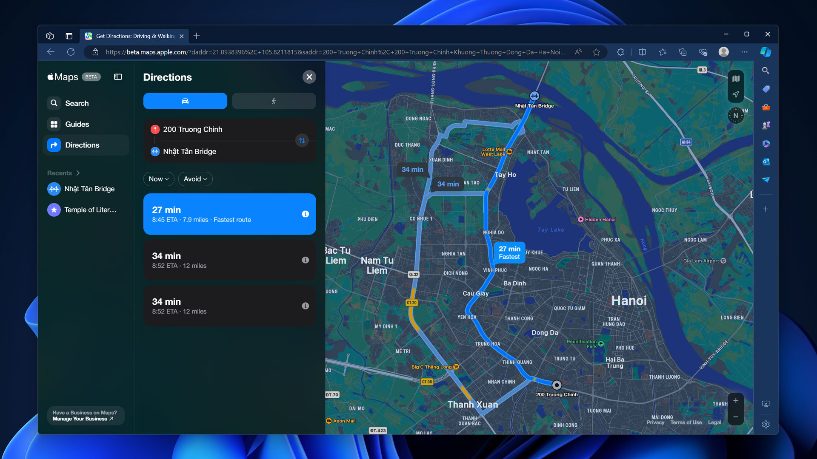Show info for the middle 34 min route card
The width and height of the screenshot is (817, 459).
(306, 260)
